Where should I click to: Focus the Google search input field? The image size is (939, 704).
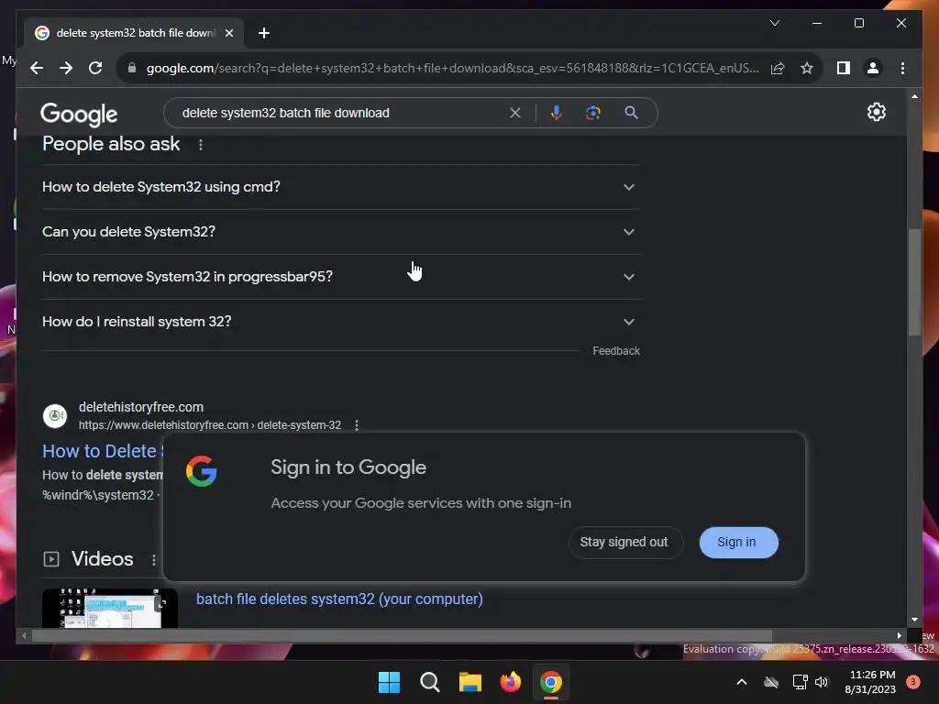(341, 113)
